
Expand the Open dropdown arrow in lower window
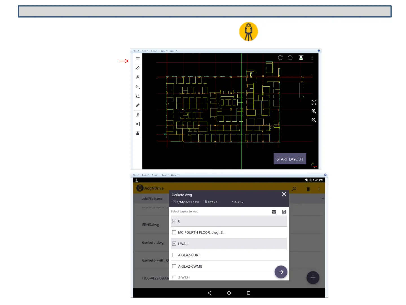pos(178,175)
